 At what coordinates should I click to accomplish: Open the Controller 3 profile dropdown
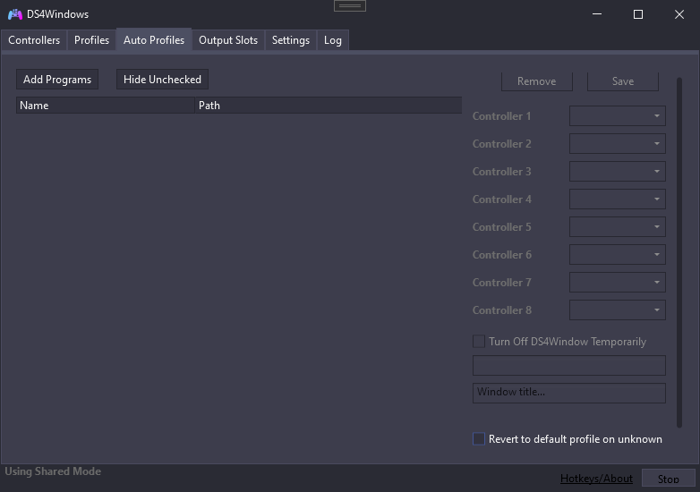(618, 171)
